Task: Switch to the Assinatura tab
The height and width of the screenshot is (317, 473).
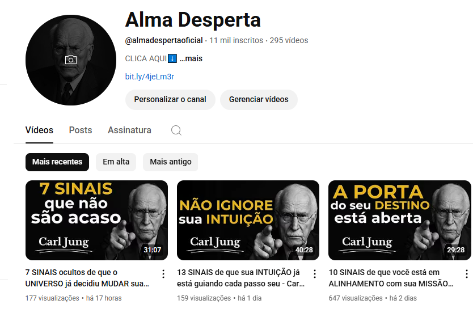Action: pyautogui.click(x=129, y=130)
